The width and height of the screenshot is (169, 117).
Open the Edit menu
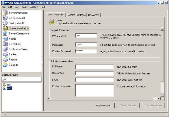coord(10,7)
